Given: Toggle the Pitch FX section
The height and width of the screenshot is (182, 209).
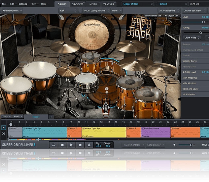Looking at the screenshot, I should click(x=186, y=55).
